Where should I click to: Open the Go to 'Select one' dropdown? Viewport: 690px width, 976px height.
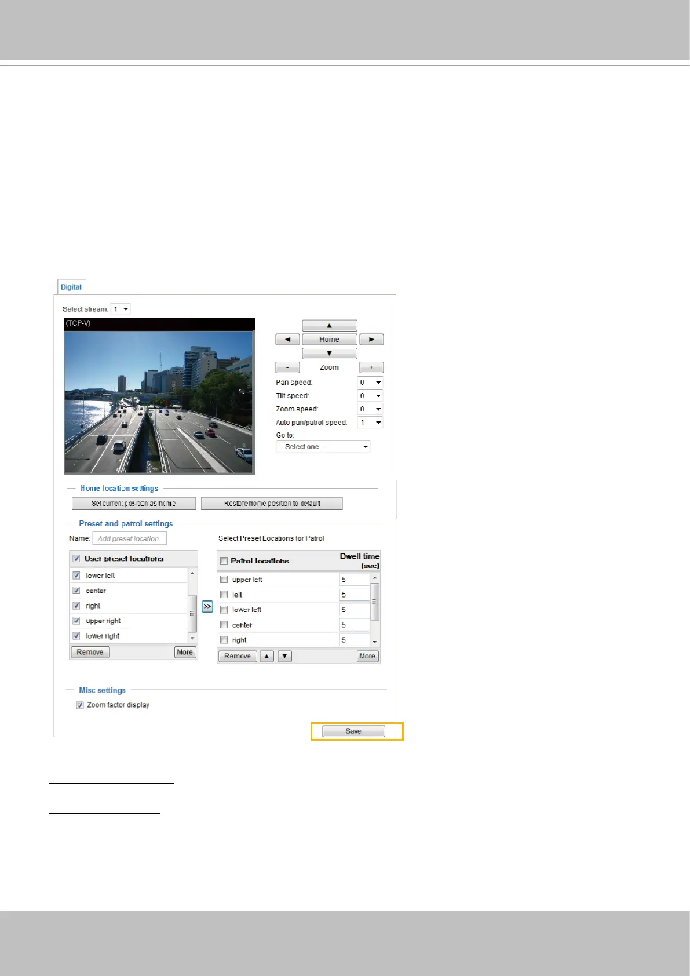(323, 447)
